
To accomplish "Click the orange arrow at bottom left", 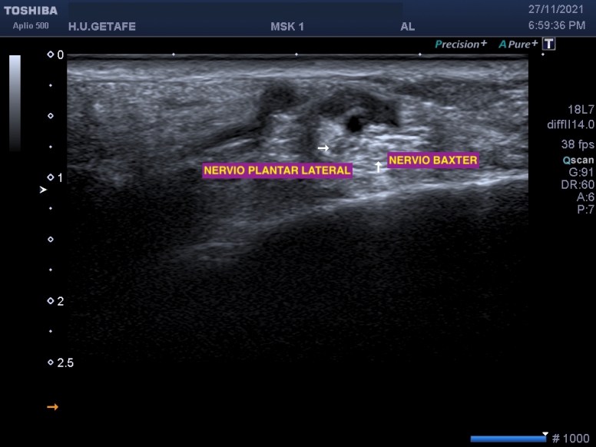I will pos(52,407).
